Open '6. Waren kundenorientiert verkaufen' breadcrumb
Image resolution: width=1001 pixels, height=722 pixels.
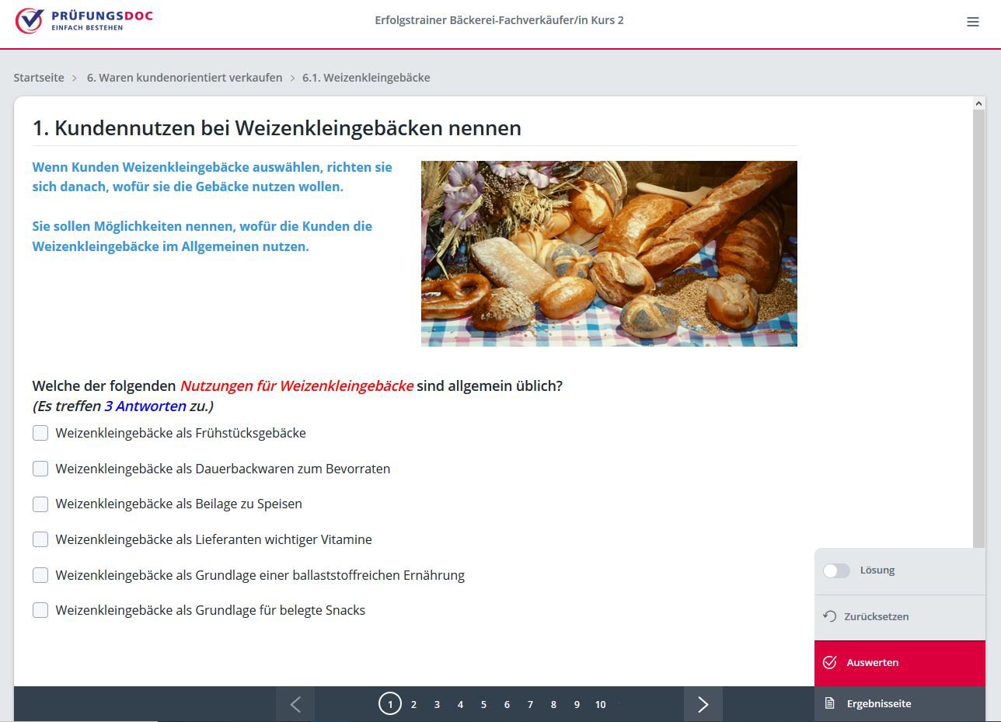[x=184, y=78]
